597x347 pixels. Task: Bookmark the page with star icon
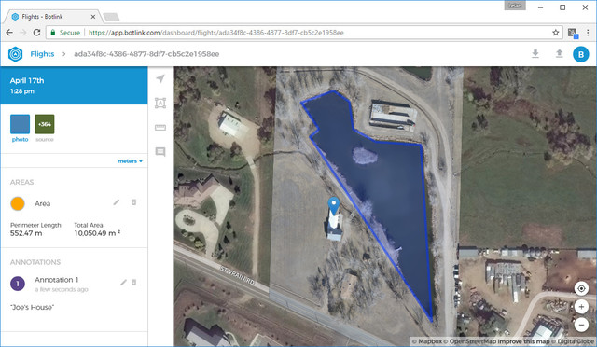(556, 33)
